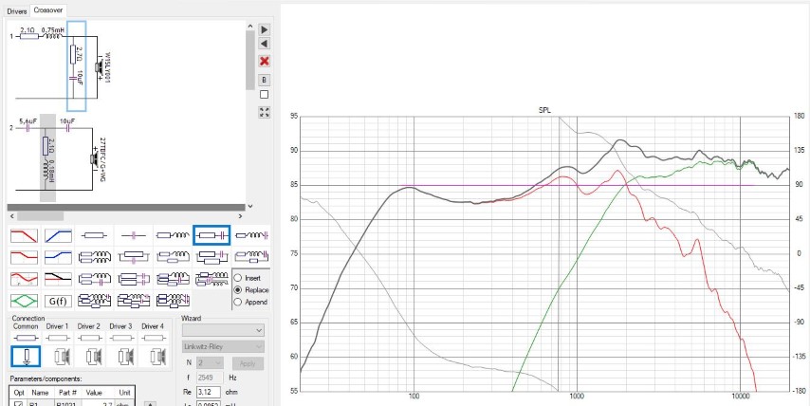Click the Part # column header
The width and height of the screenshot is (810, 406).
pyautogui.click(x=67, y=392)
